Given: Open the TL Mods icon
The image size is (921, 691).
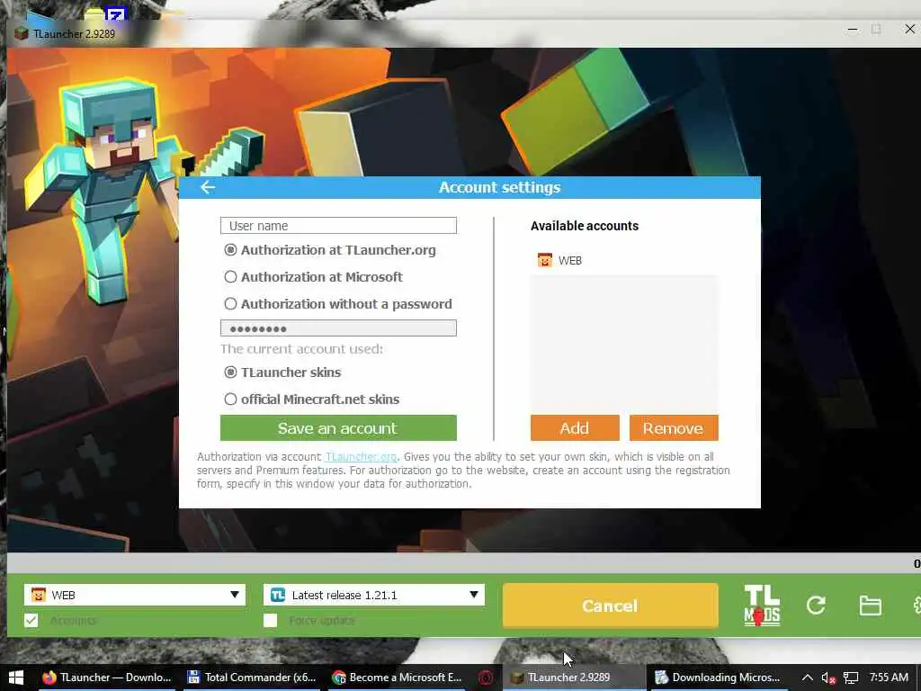Looking at the screenshot, I should point(761,605).
